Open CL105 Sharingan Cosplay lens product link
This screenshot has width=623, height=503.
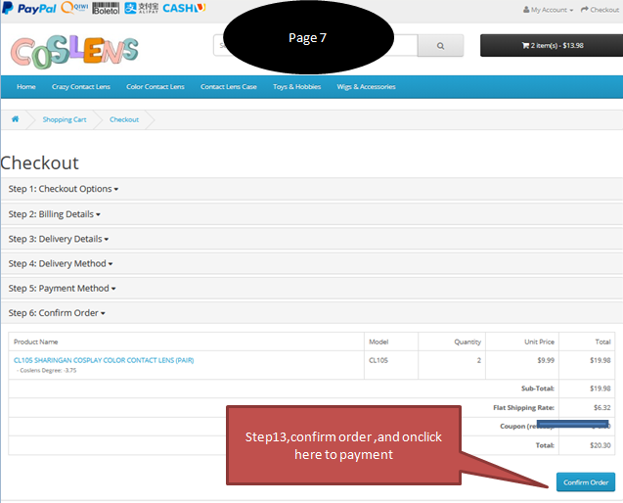[x=104, y=360]
